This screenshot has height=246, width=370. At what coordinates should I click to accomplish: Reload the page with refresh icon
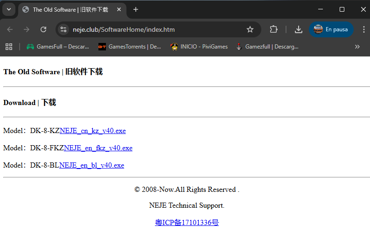(x=43, y=29)
